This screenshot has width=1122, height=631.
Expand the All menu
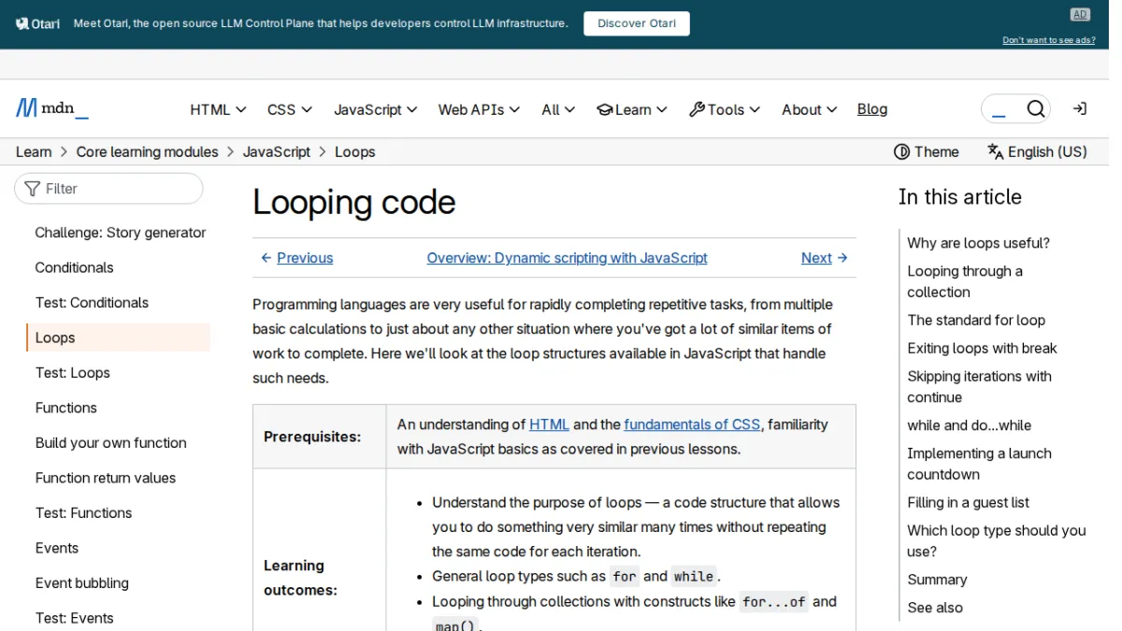pos(559,109)
